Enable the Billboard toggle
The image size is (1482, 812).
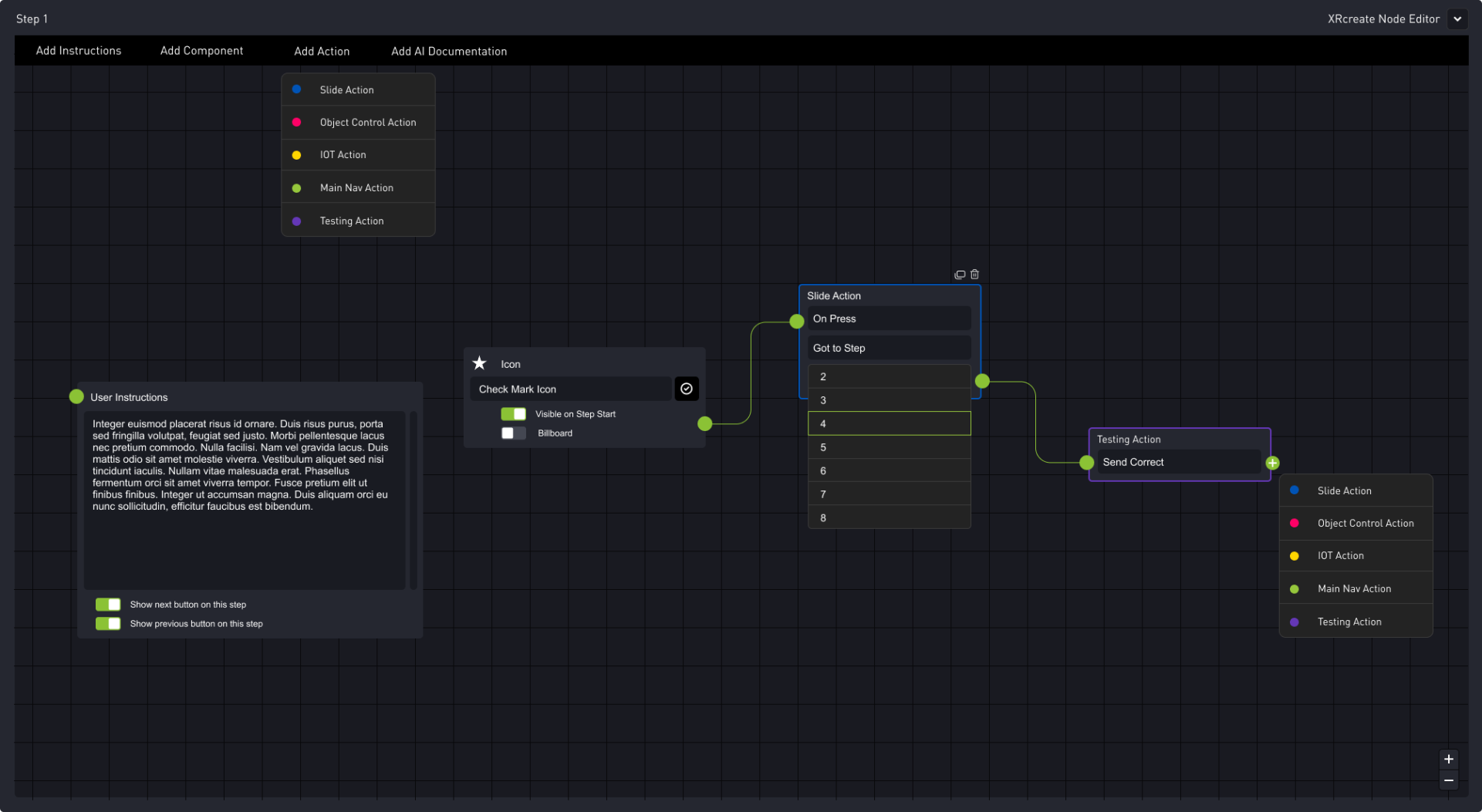pos(513,433)
